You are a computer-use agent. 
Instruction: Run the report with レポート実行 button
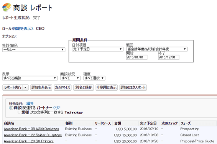pyautogui.click(x=13, y=87)
